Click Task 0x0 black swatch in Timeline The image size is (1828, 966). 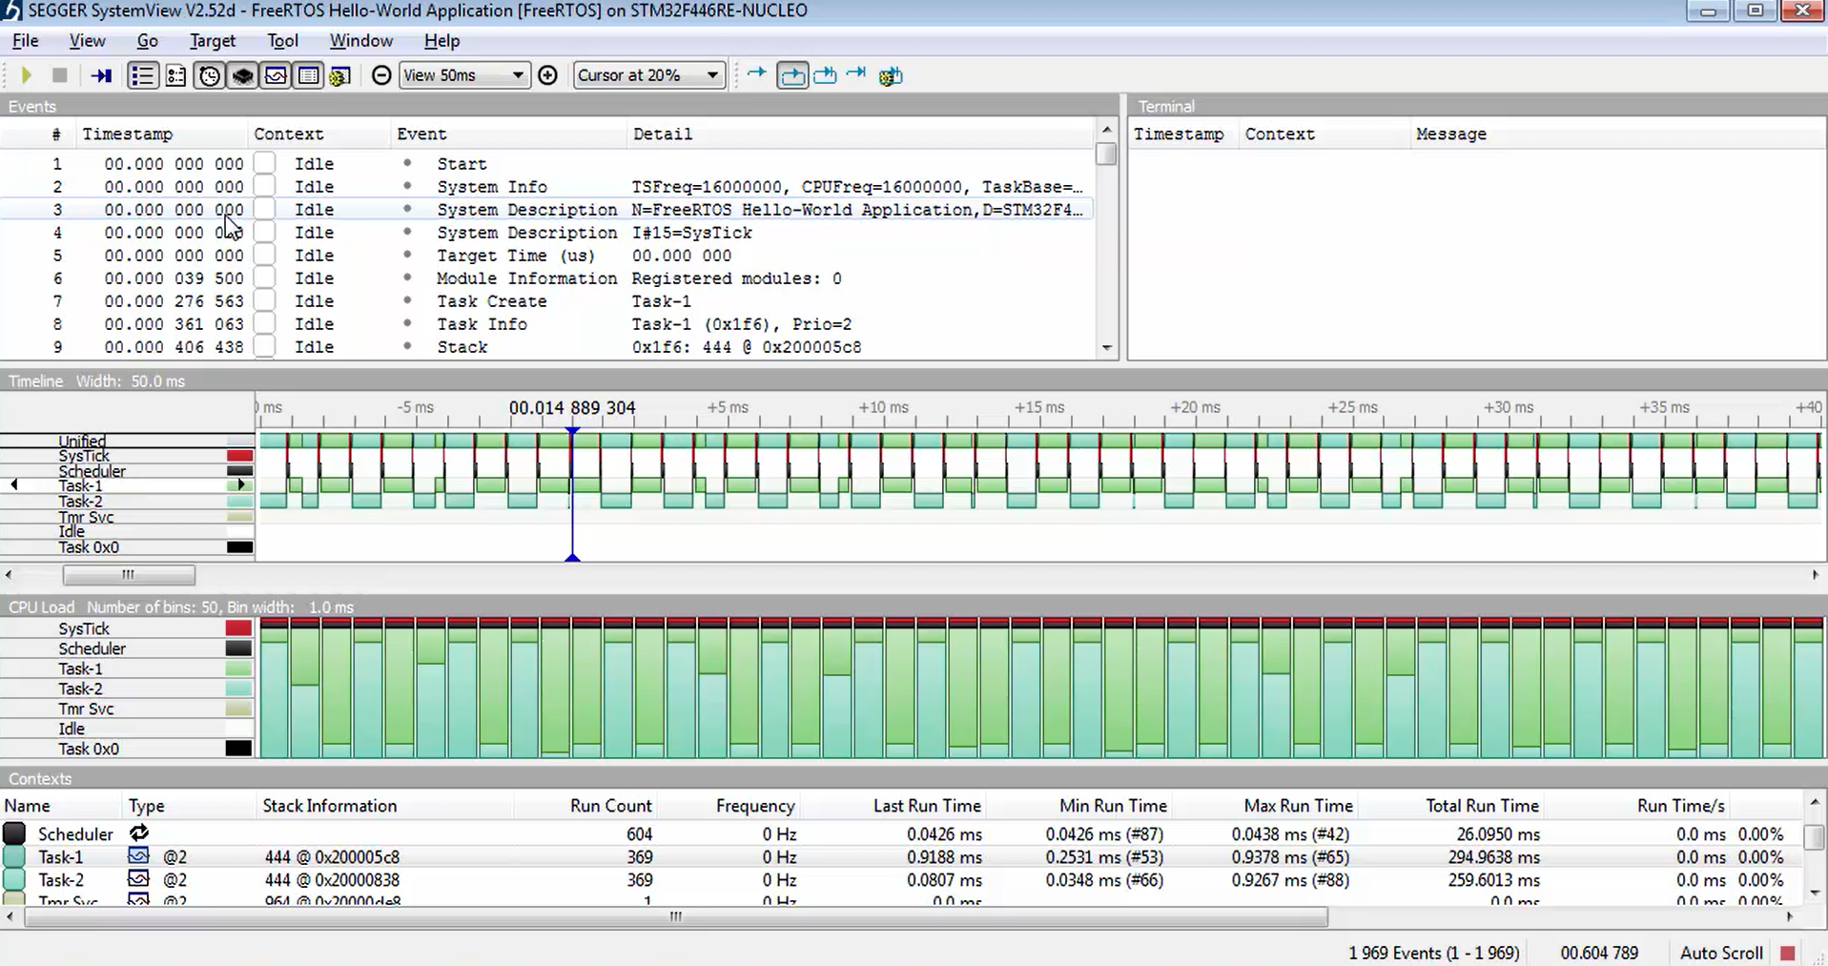[x=239, y=547]
